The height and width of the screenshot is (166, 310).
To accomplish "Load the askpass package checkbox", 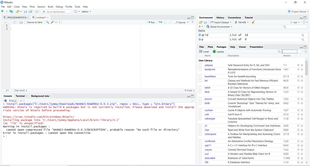I will point(200,65).
